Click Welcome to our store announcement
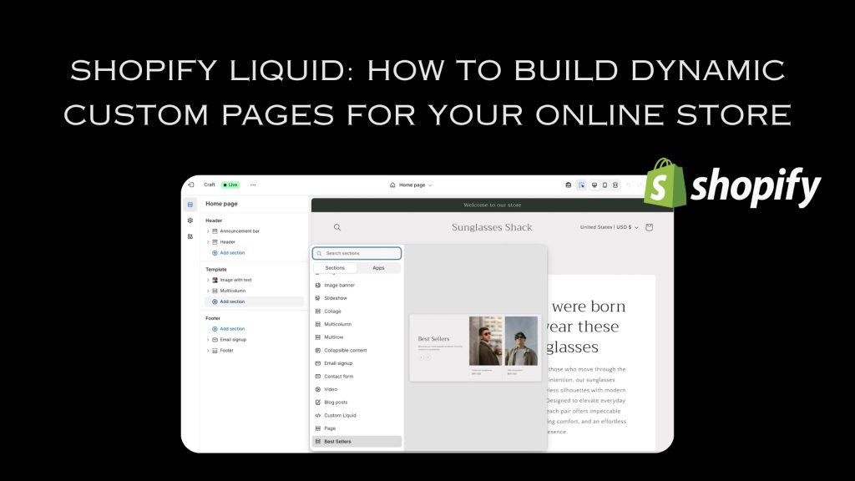Image resolution: width=855 pixels, height=481 pixels. [x=493, y=205]
